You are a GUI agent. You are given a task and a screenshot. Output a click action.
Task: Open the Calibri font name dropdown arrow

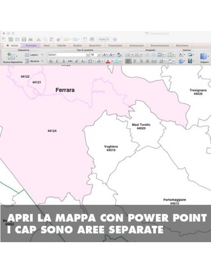[x=88, y=55]
